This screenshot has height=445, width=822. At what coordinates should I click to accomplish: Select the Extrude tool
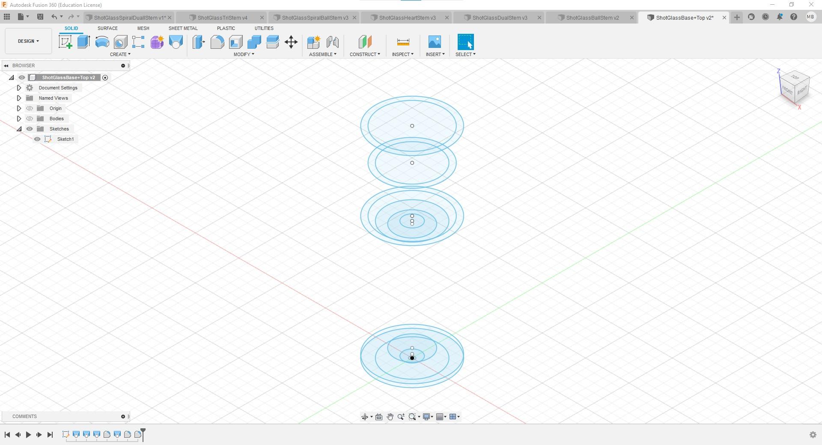[83, 42]
